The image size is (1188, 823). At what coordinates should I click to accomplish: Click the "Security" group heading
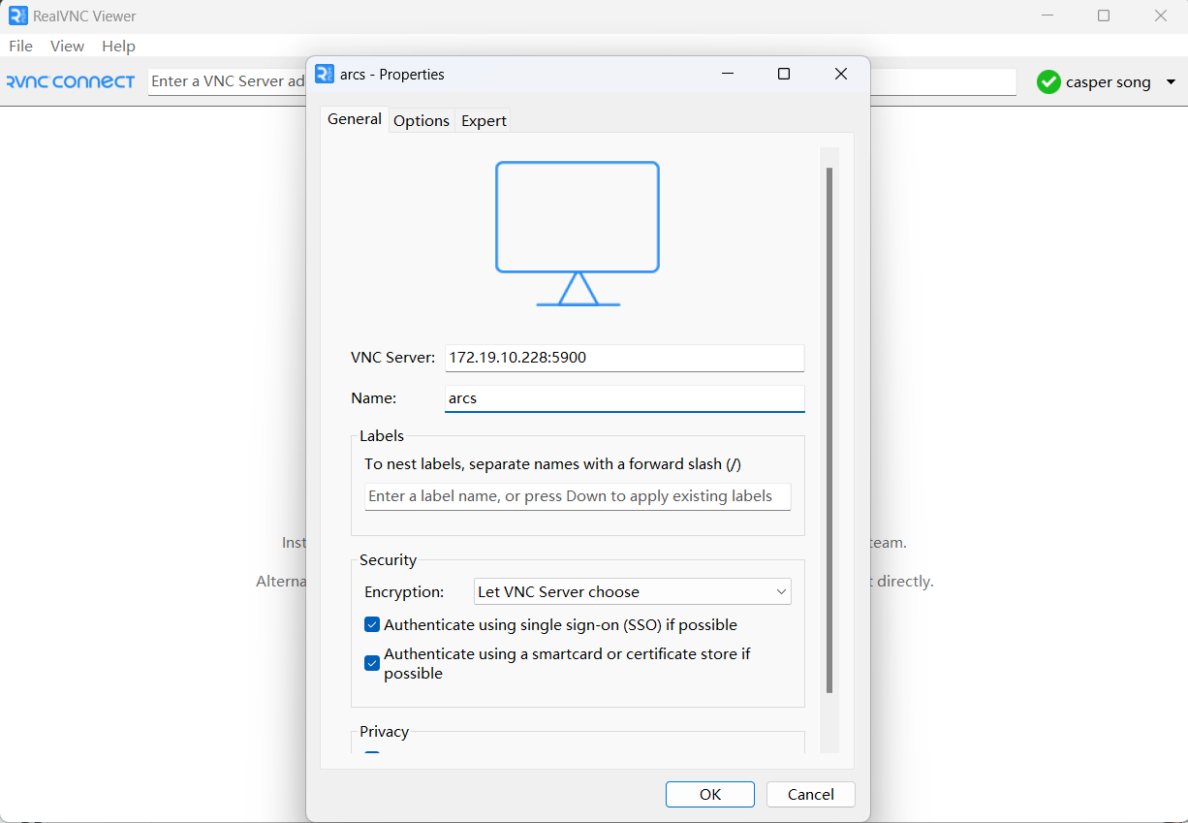[x=388, y=560]
